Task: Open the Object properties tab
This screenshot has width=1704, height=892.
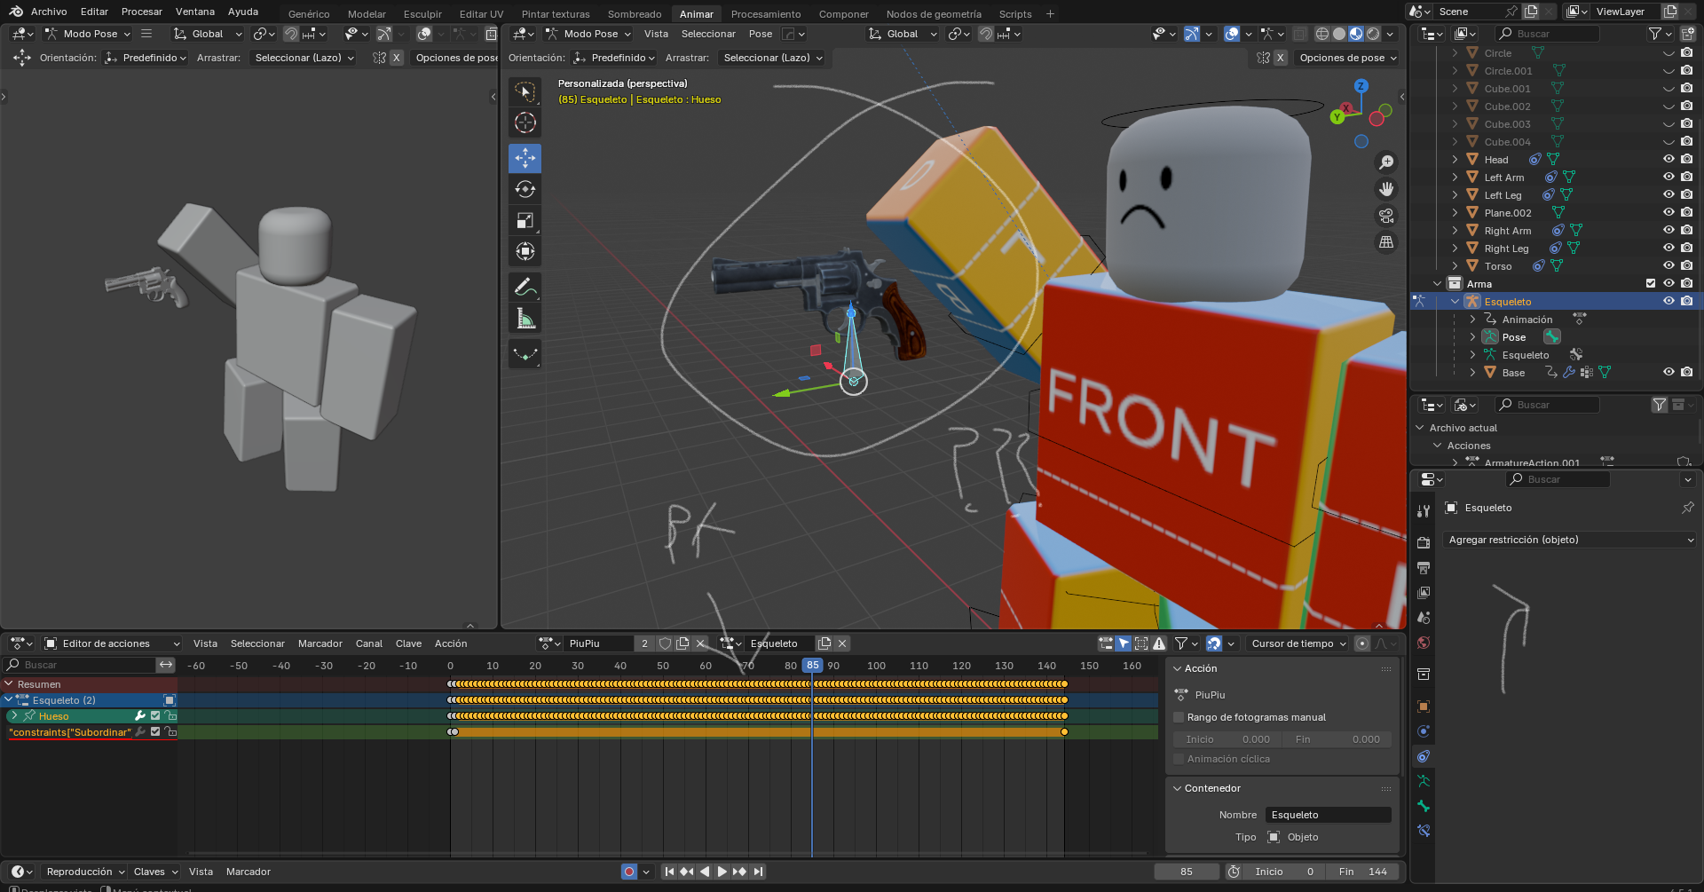Action: (1424, 706)
